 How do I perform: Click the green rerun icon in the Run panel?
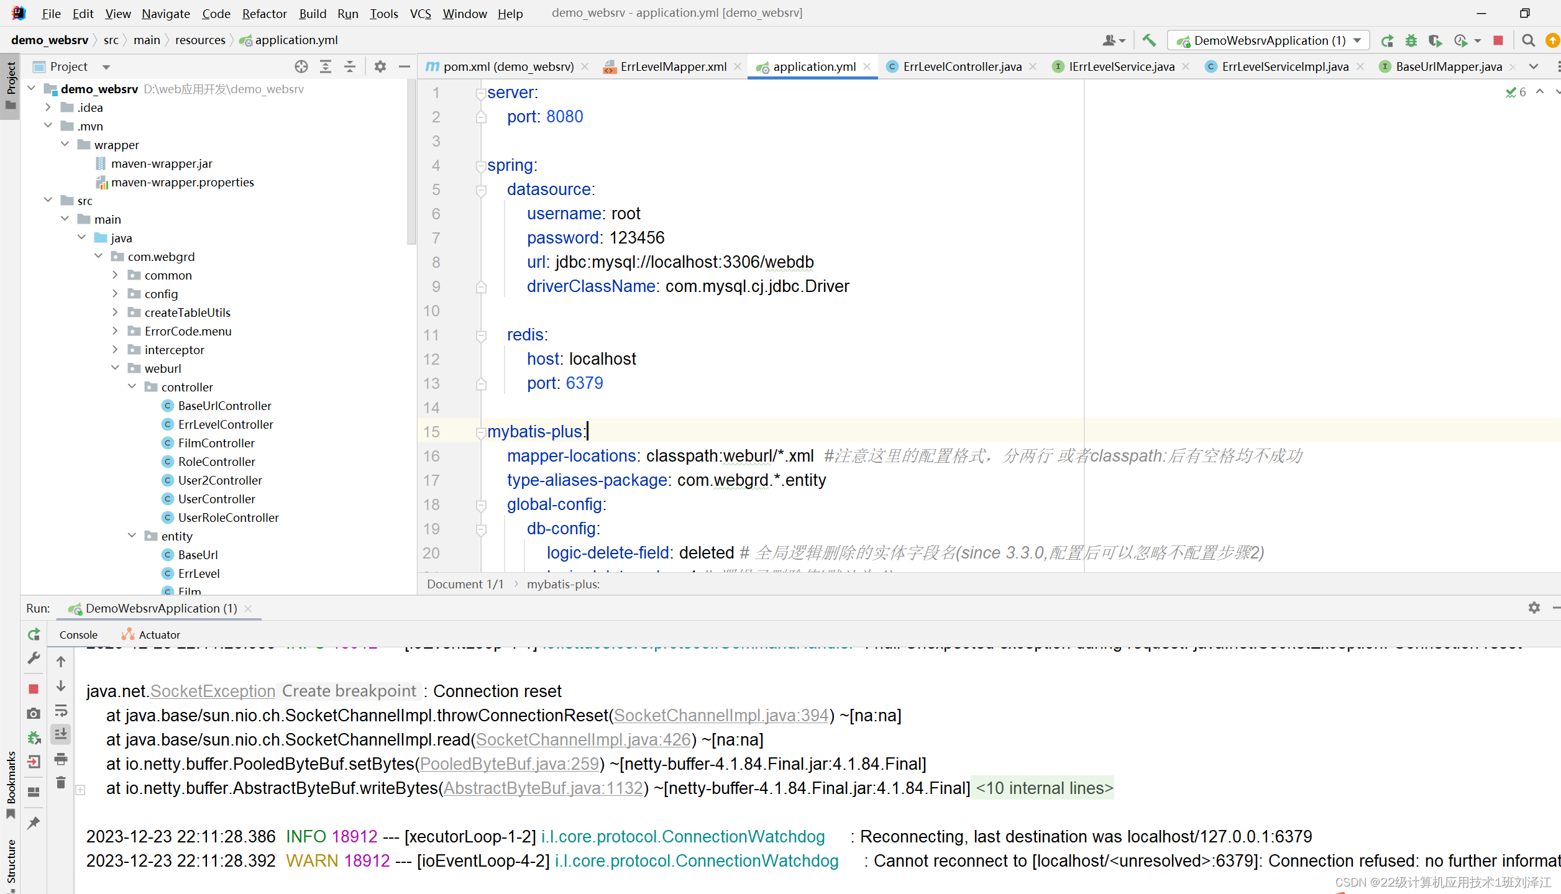pos(34,634)
